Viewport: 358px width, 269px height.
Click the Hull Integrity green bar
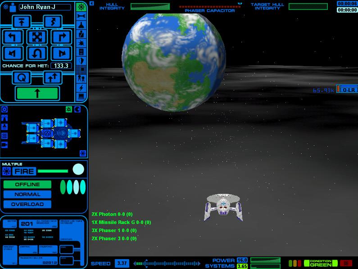pyautogui.click(x=150, y=7)
